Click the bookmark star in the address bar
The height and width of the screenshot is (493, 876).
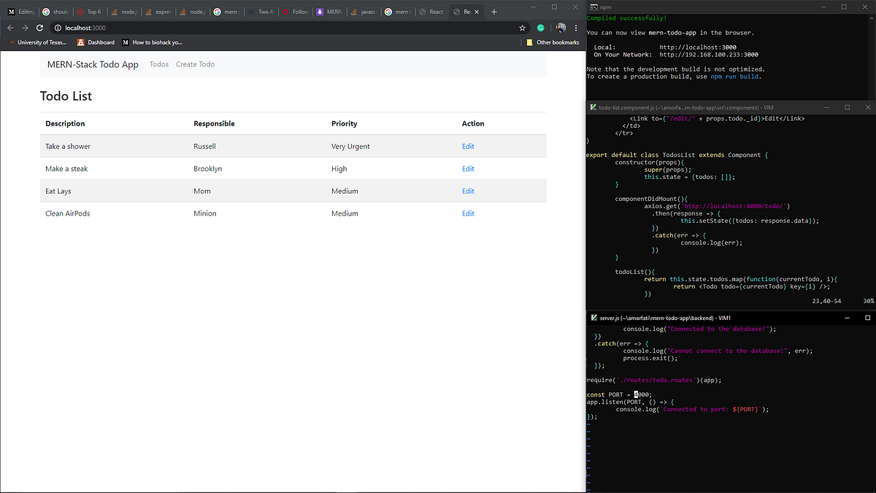(x=522, y=27)
